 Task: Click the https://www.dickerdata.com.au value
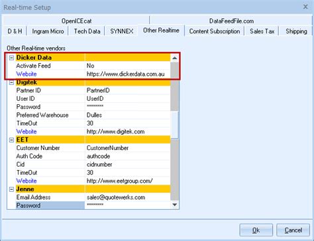(x=126, y=74)
